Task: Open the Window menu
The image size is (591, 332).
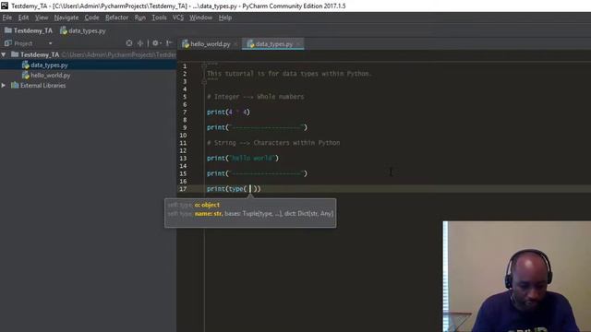Action: click(x=201, y=18)
